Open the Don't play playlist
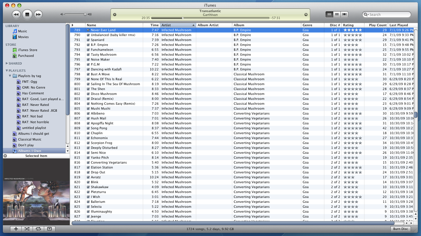421x236 pixels. [23, 145]
